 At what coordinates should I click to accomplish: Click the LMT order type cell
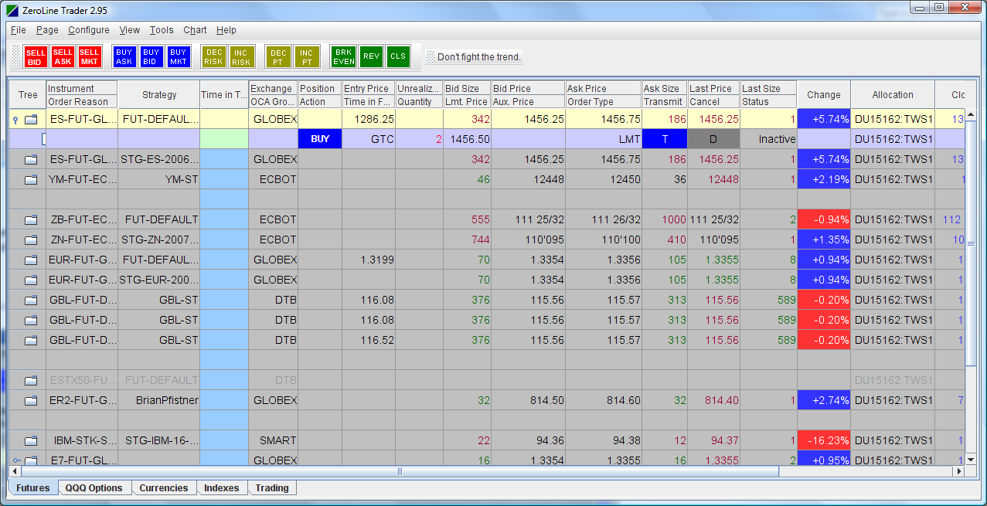tap(604, 139)
